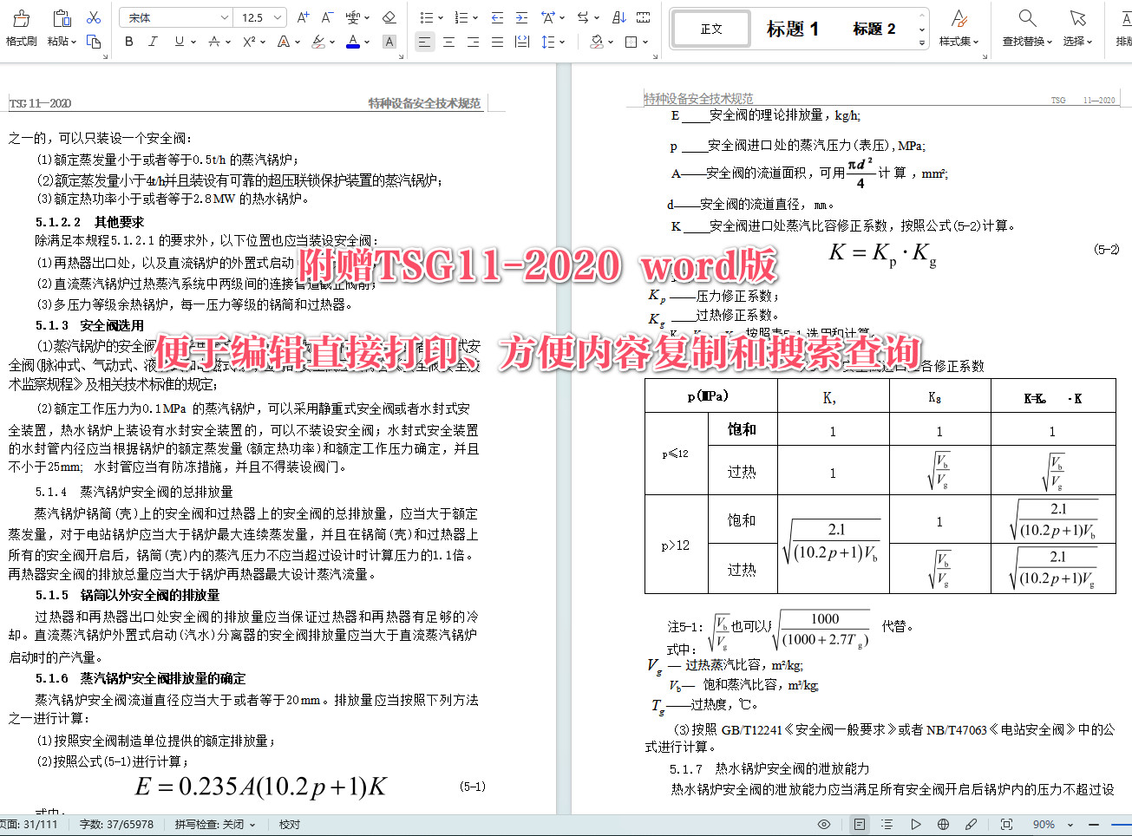The image size is (1132, 836).
Task: Click the Clear Formatting eraser icon
Action: [389, 17]
